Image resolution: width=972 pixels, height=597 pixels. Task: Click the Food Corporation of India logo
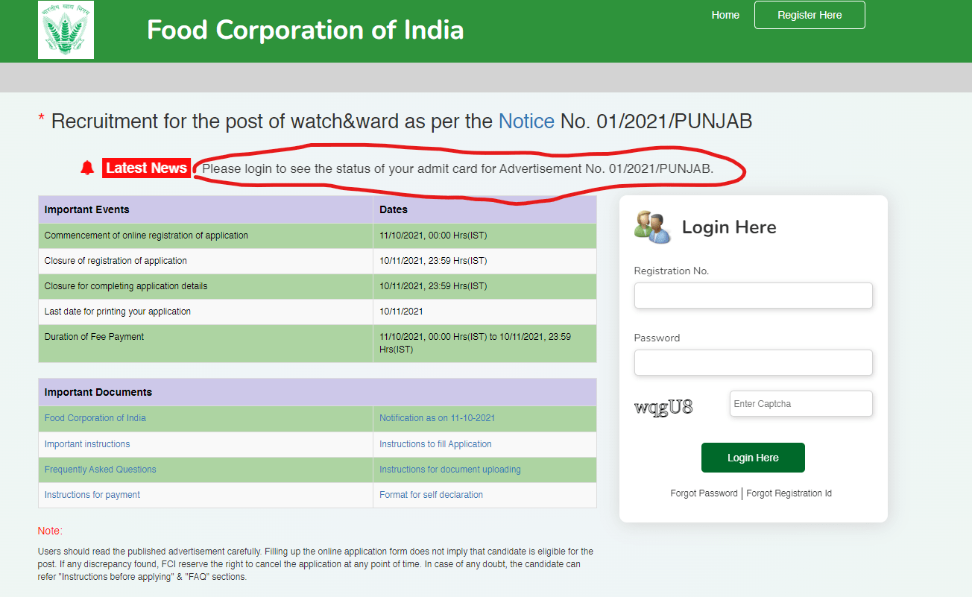click(x=66, y=30)
